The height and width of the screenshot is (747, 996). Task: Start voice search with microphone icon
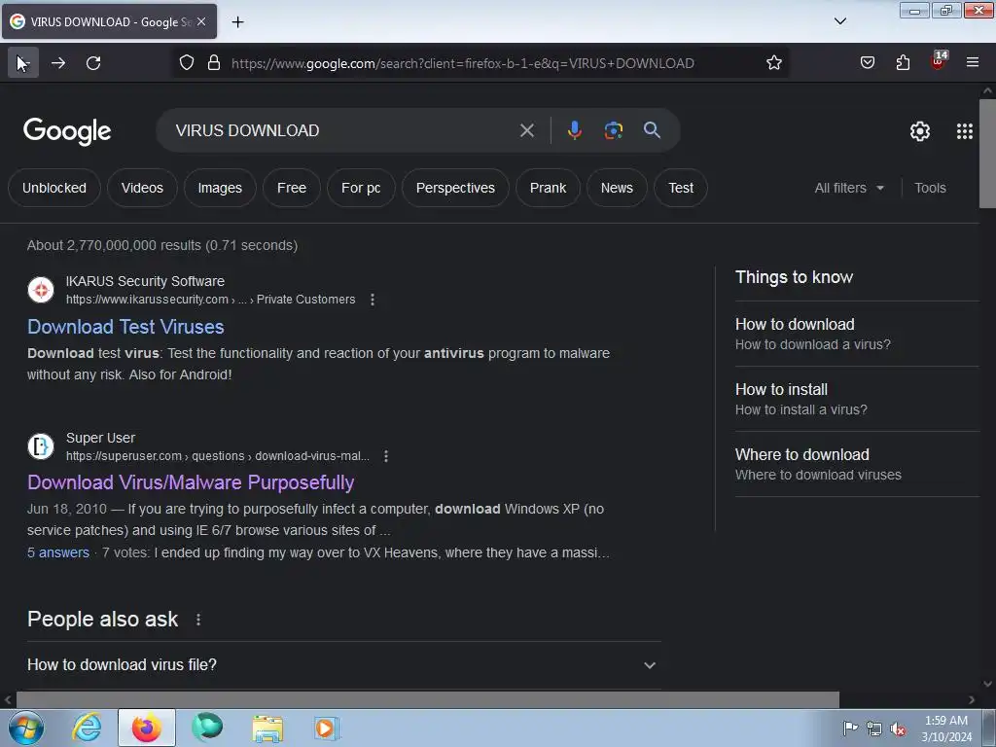pyautogui.click(x=574, y=130)
